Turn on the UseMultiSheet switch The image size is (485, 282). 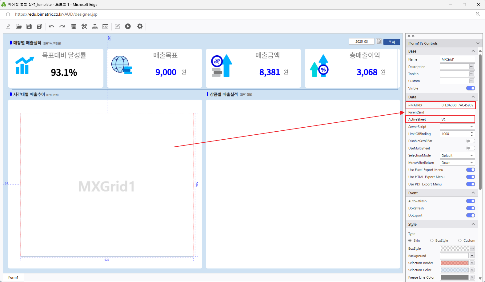tap(470, 148)
